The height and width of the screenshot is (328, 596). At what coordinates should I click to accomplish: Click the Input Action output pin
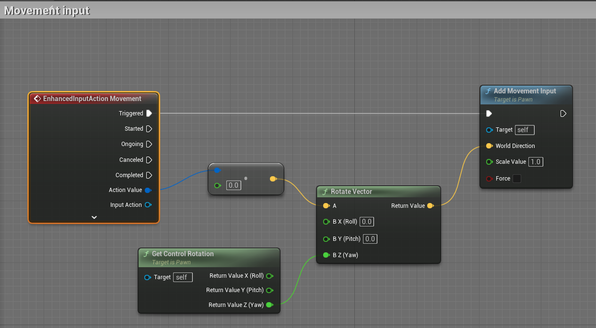[148, 205]
